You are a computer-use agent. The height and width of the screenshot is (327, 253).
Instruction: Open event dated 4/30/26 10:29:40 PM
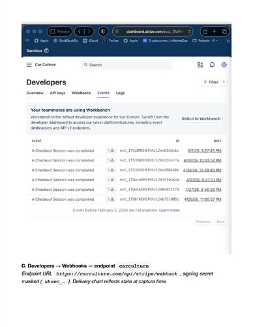[202, 170]
